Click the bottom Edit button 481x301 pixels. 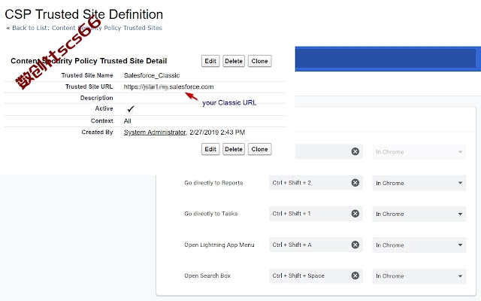point(210,149)
